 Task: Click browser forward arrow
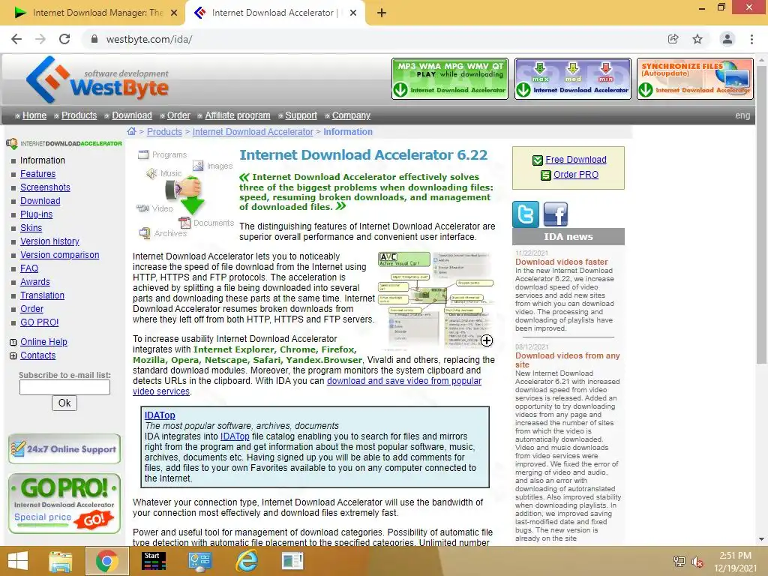point(40,39)
